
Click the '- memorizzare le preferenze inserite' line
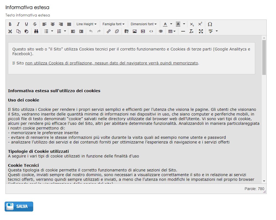43,133
